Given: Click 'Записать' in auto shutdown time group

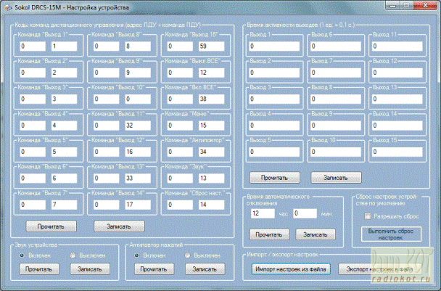Looking at the screenshot, I should [315, 234].
